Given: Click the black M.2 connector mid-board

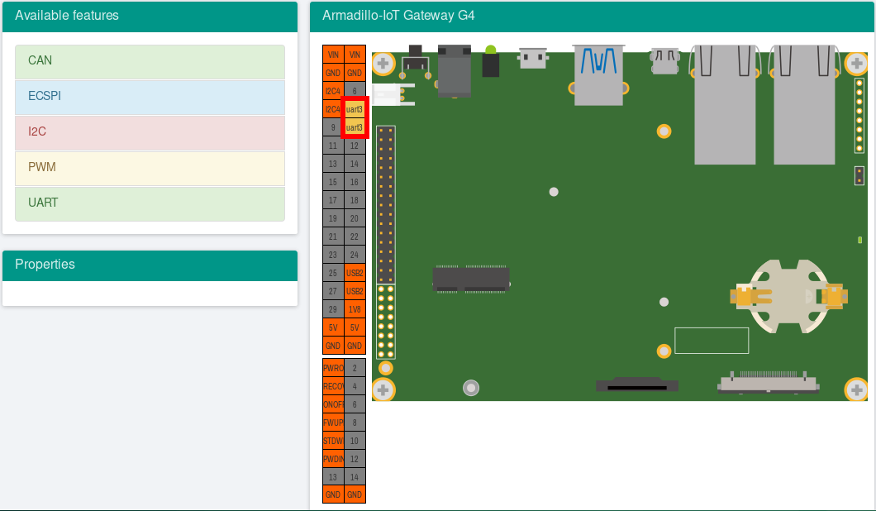Looking at the screenshot, I should click(471, 279).
